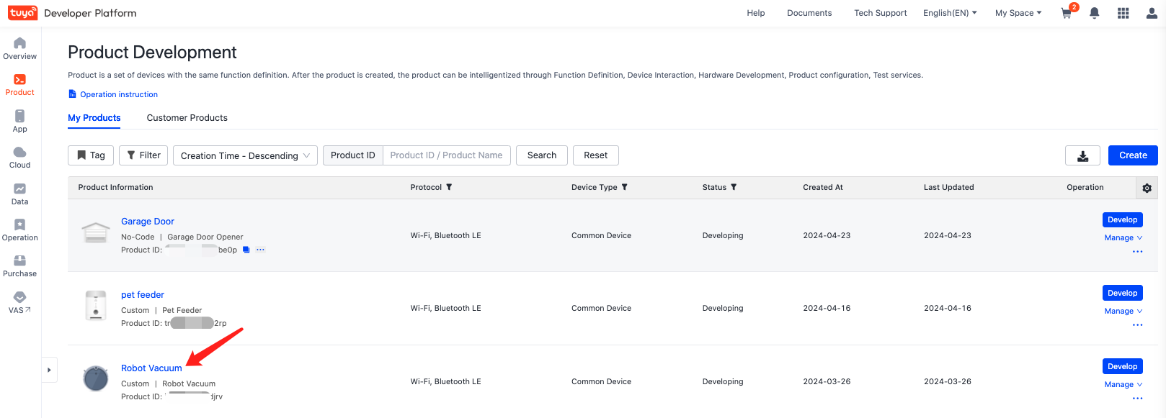Click the blue Create button

pyautogui.click(x=1133, y=155)
